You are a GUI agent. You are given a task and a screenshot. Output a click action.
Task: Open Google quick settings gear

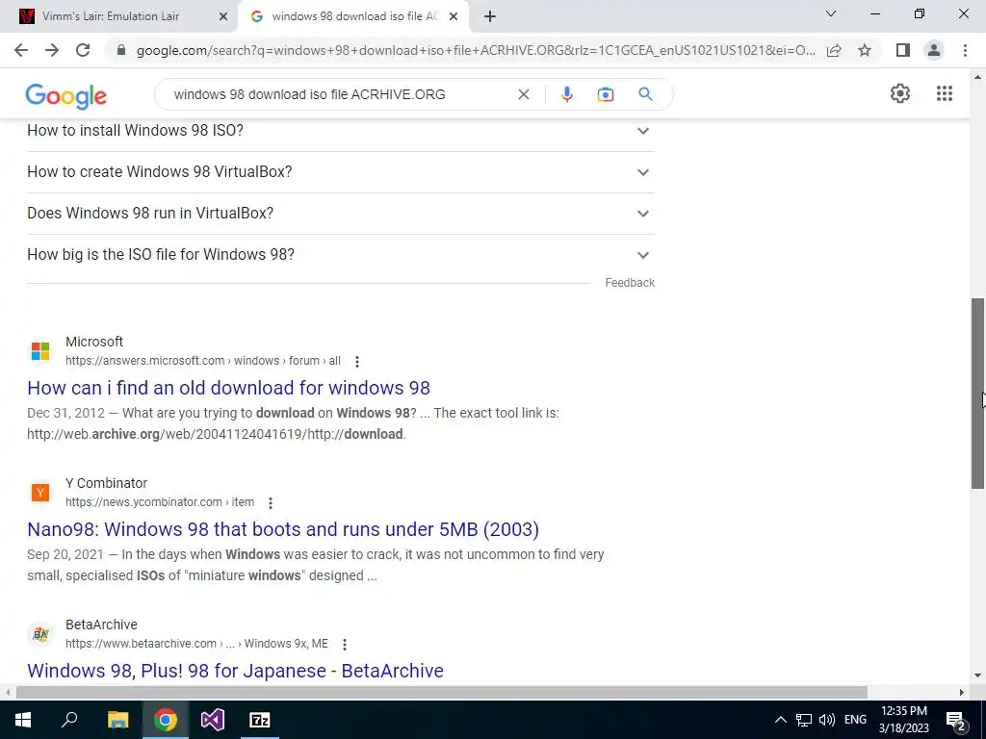coord(900,93)
